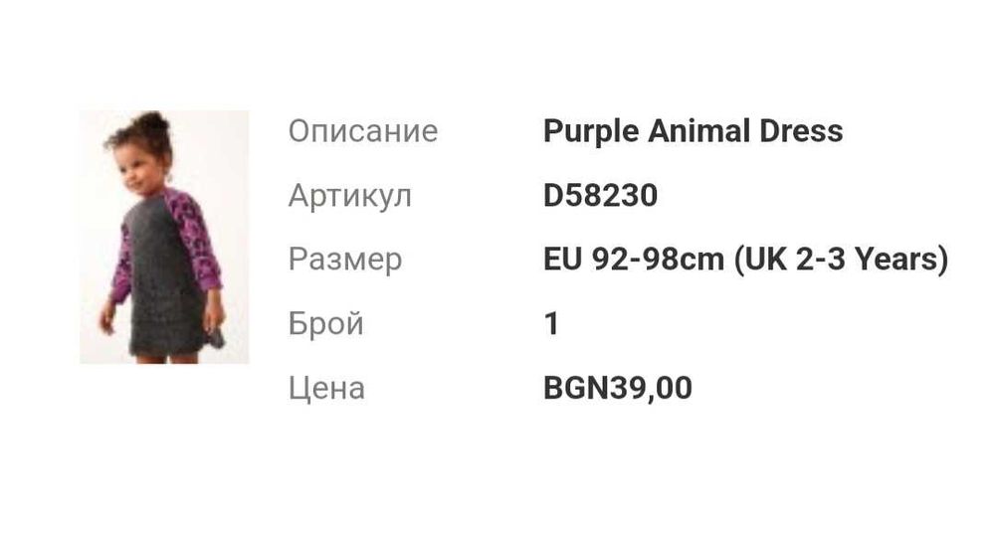Click the word "Dress" in the product name
Viewport: 995px width, 534px height.
click(800, 131)
